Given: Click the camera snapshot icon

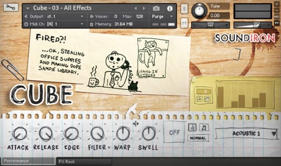Looking at the screenshot, I should 156,8.
